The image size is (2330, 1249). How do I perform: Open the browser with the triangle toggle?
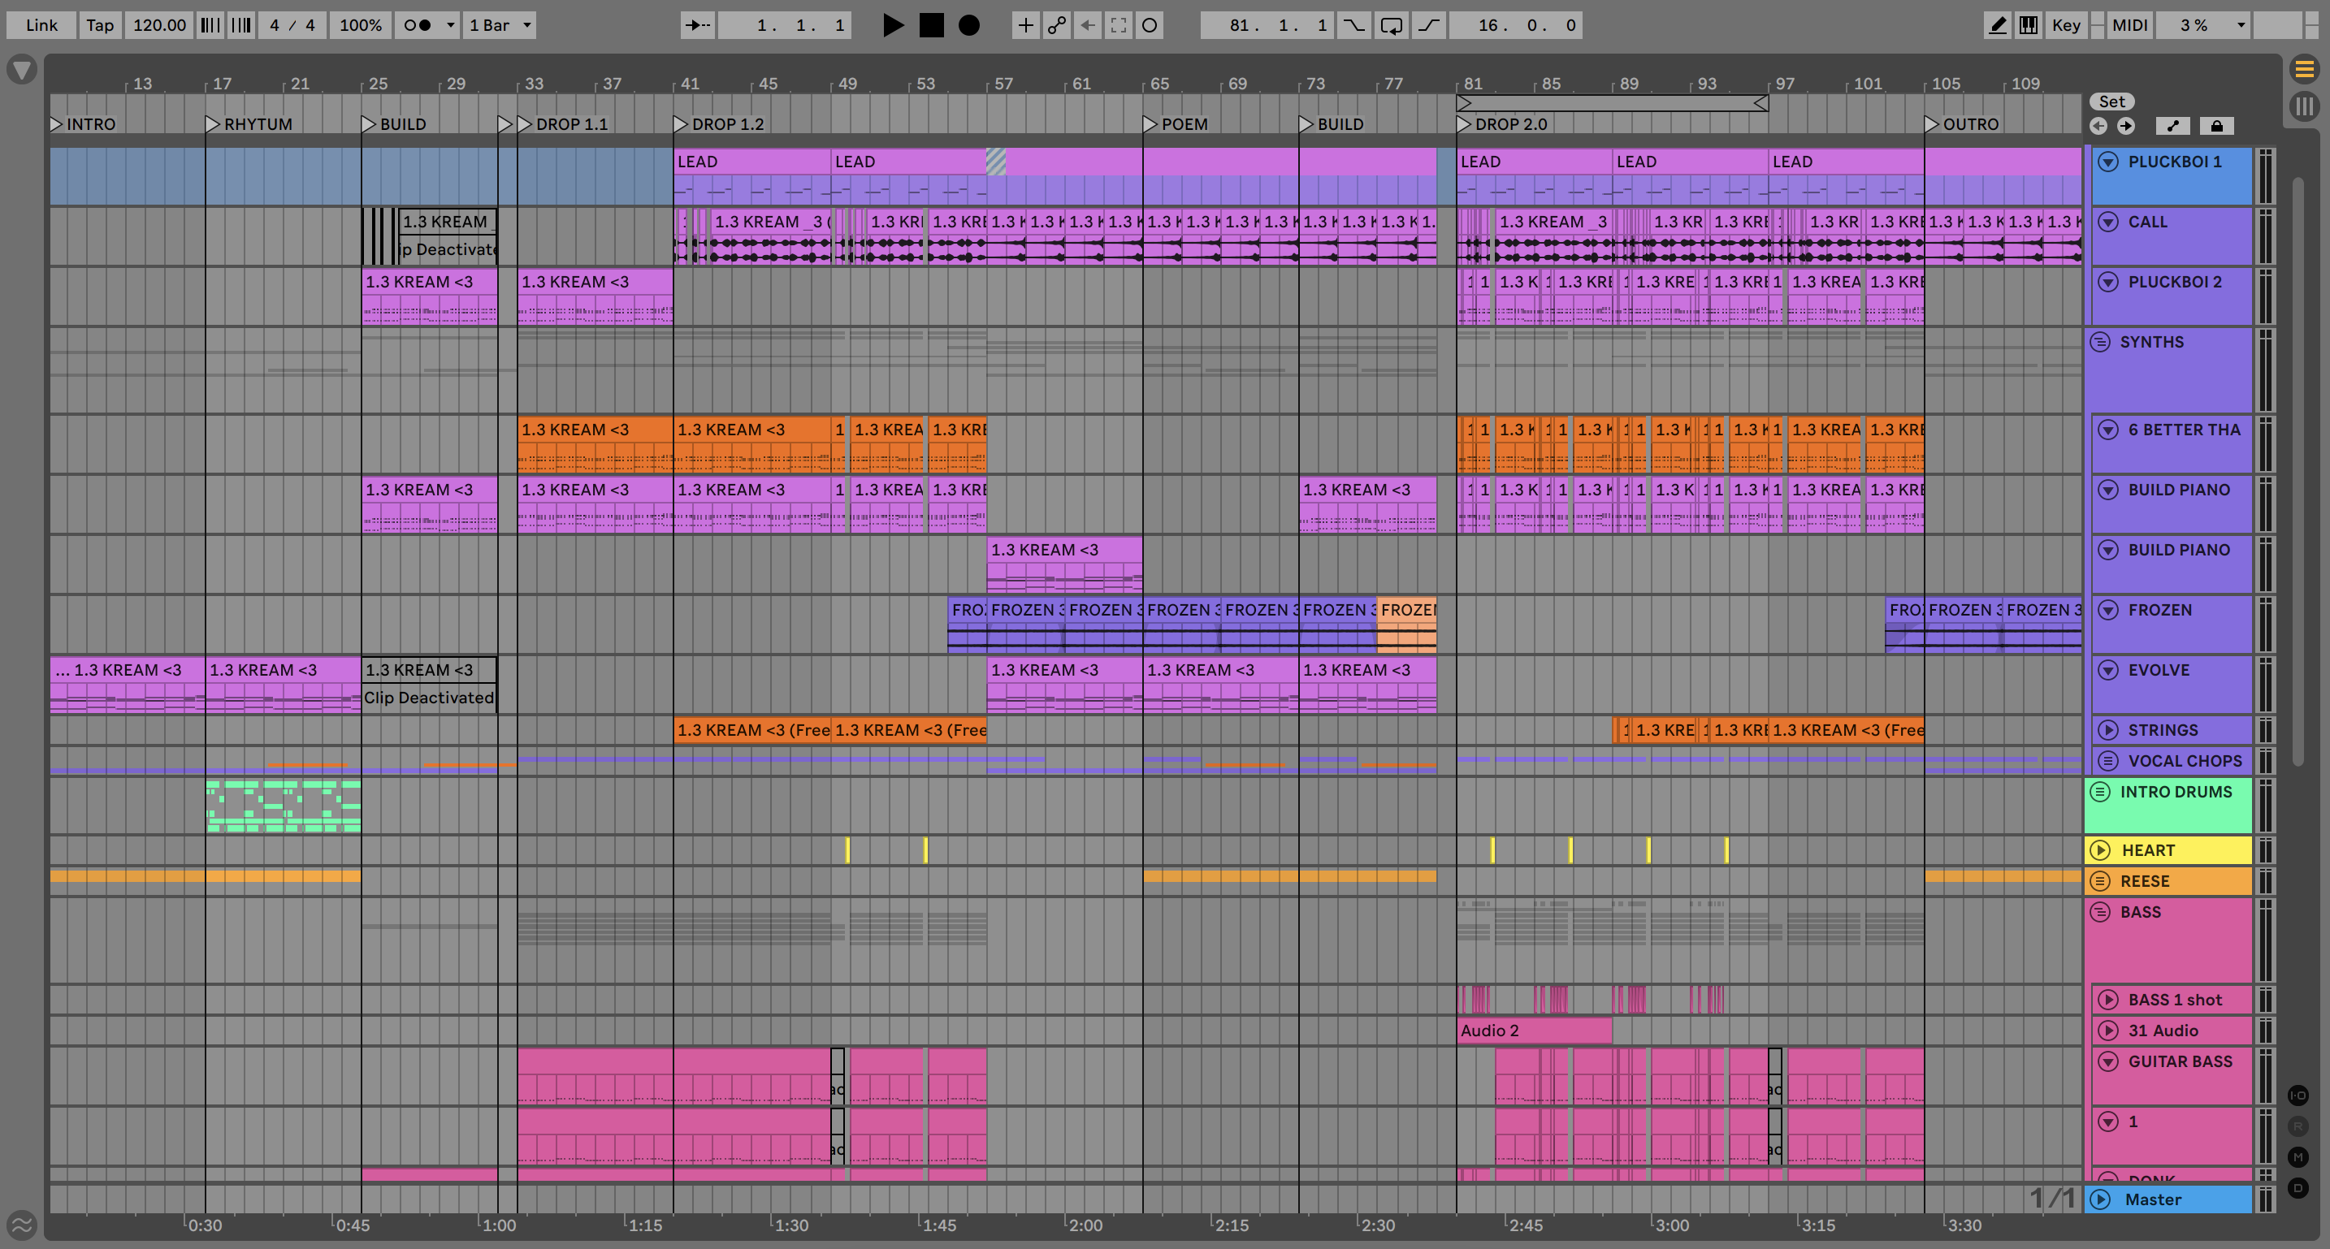pyautogui.click(x=22, y=70)
